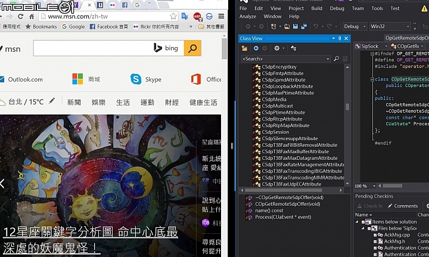Image resolution: width=429 pixels, height=257 pixels.
Task: Open the Analyze menu
Action: (x=248, y=17)
